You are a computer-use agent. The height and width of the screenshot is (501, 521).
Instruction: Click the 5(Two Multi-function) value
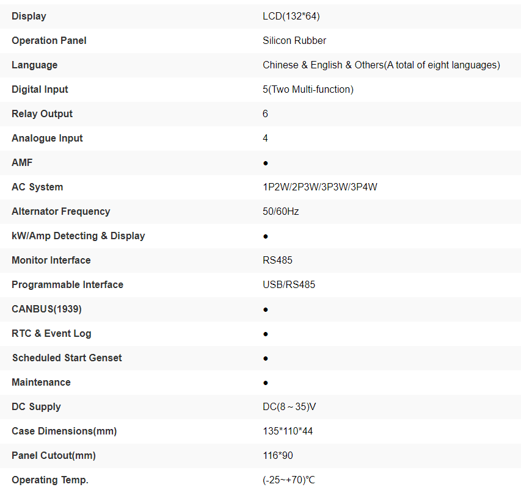tap(308, 89)
